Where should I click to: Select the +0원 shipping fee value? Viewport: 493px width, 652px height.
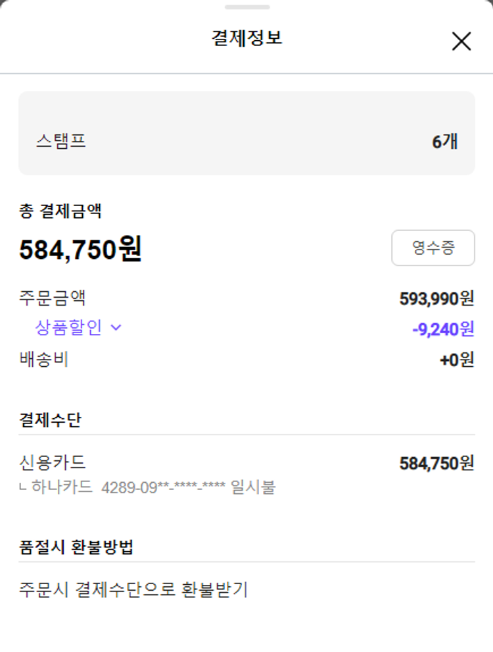click(x=457, y=360)
